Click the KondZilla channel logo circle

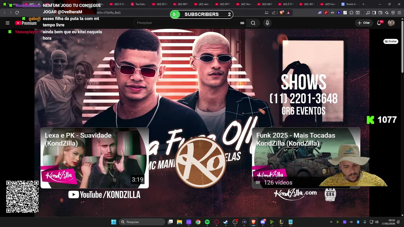(x=200, y=162)
